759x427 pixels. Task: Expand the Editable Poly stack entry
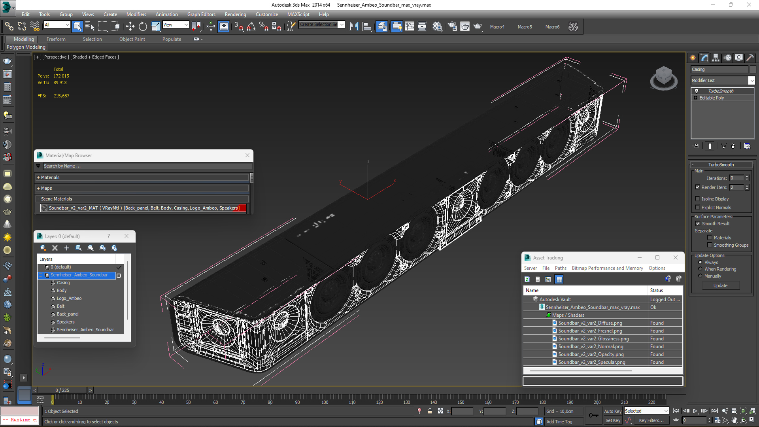tap(696, 98)
